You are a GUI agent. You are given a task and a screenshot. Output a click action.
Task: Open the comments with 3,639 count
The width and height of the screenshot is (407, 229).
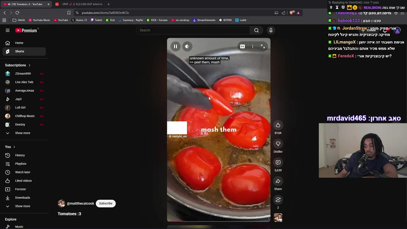[278, 163]
